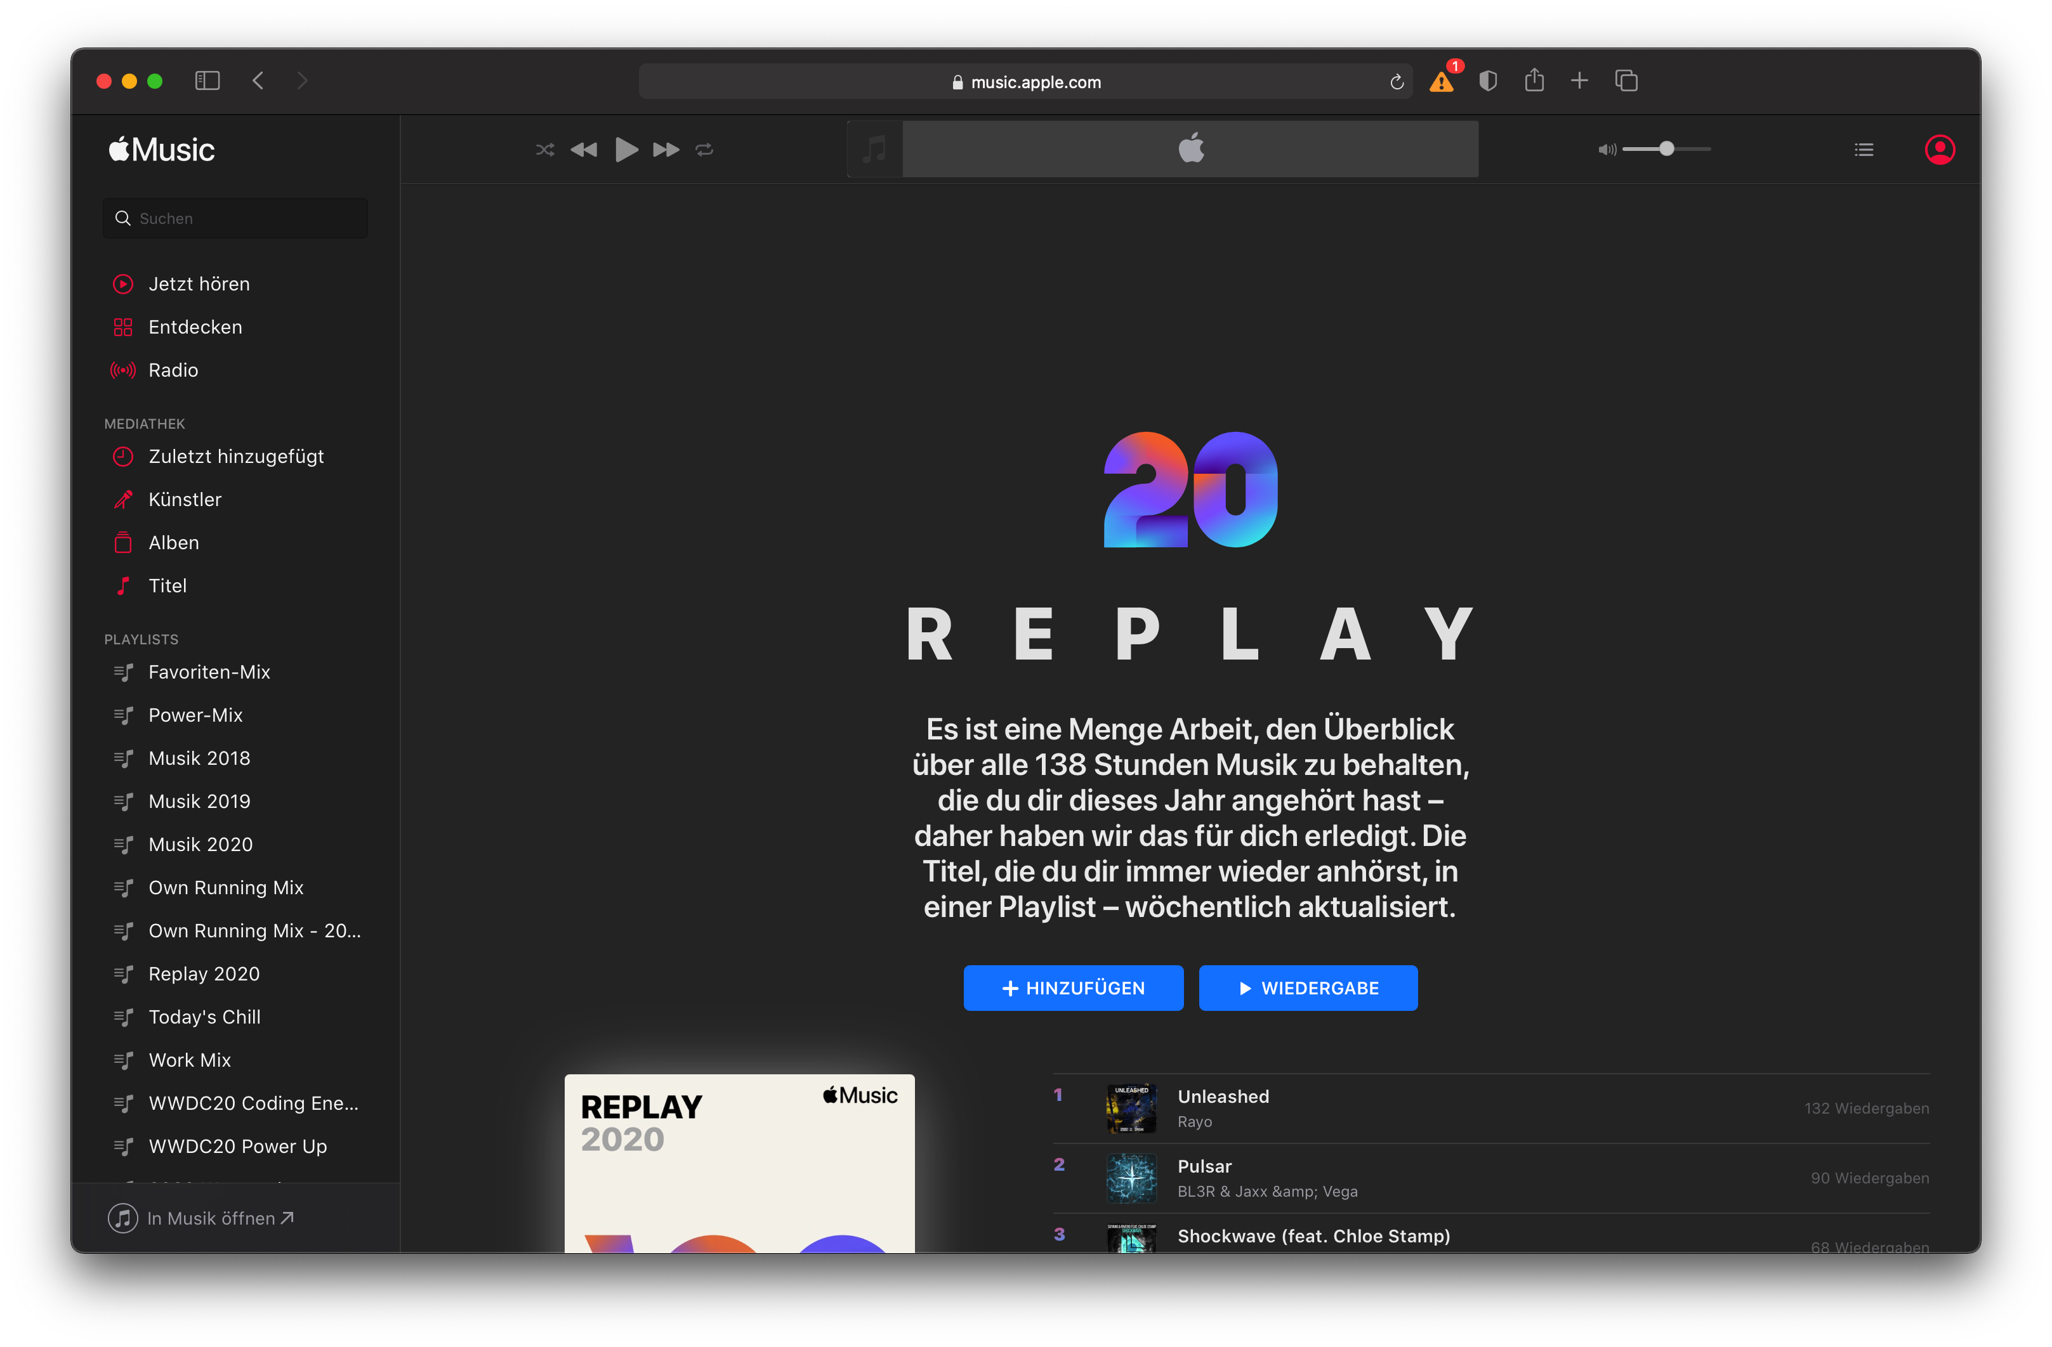2052x1347 pixels.
Task: Click the now-playing display area
Action: (1191, 149)
